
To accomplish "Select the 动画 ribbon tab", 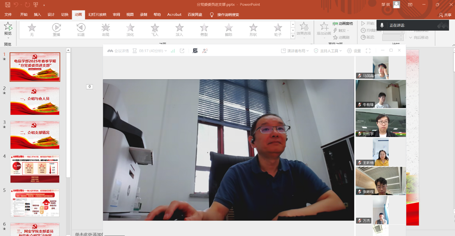I will pos(78,14).
